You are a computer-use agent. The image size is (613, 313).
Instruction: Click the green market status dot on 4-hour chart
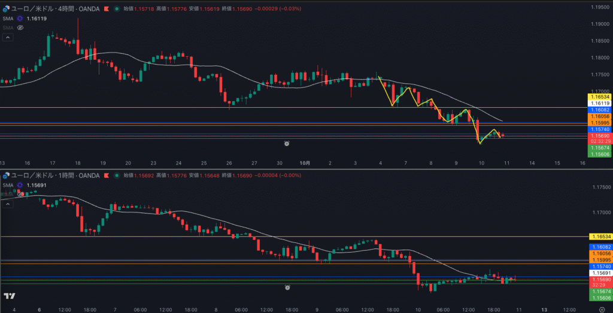pos(116,9)
